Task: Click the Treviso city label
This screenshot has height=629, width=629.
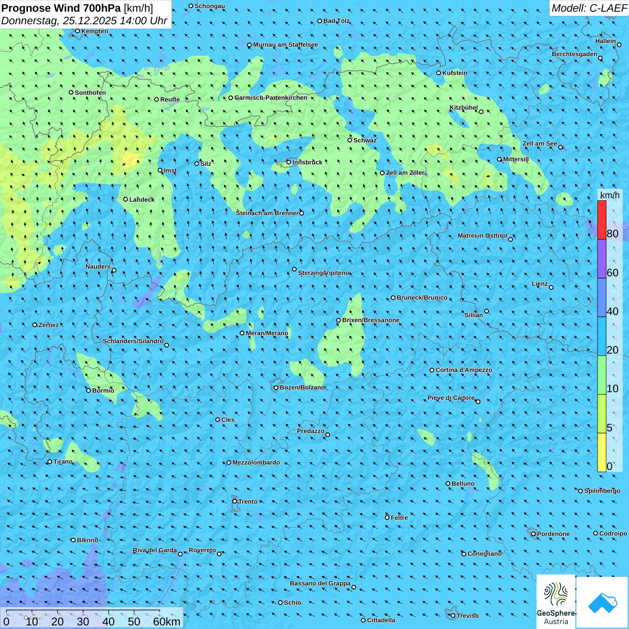Action: (x=467, y=616)
